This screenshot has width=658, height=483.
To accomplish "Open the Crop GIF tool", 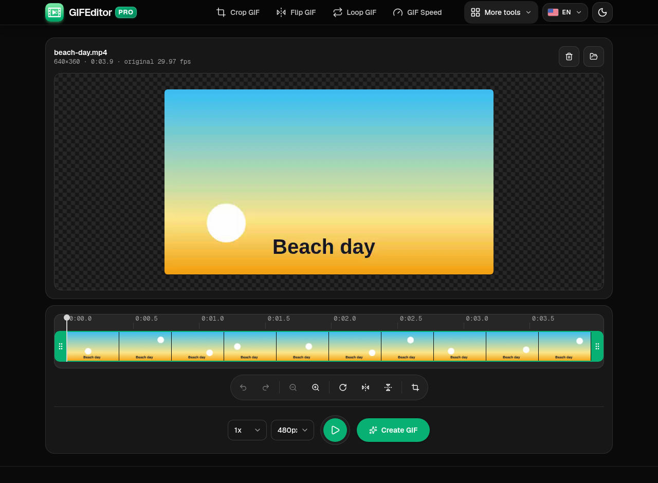I will point(238,12).
